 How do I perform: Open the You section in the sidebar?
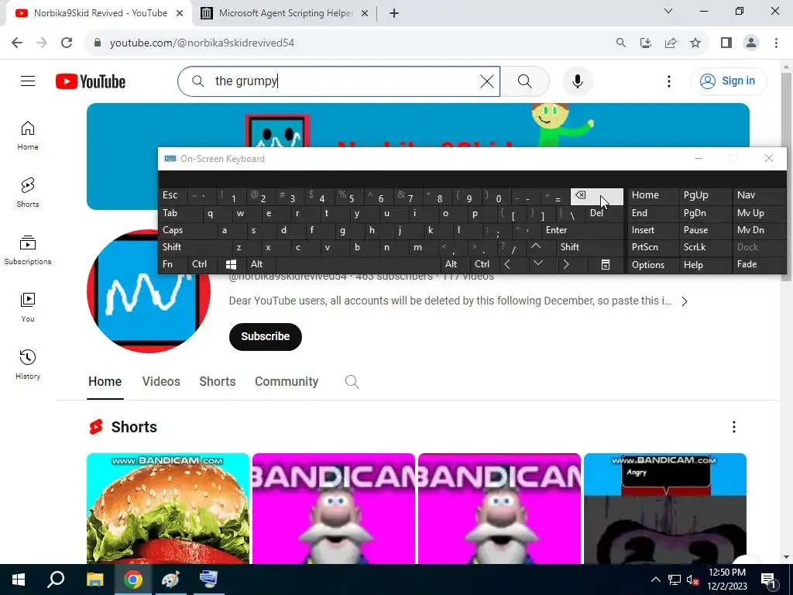pyautogui.click(x=28, y=307)
